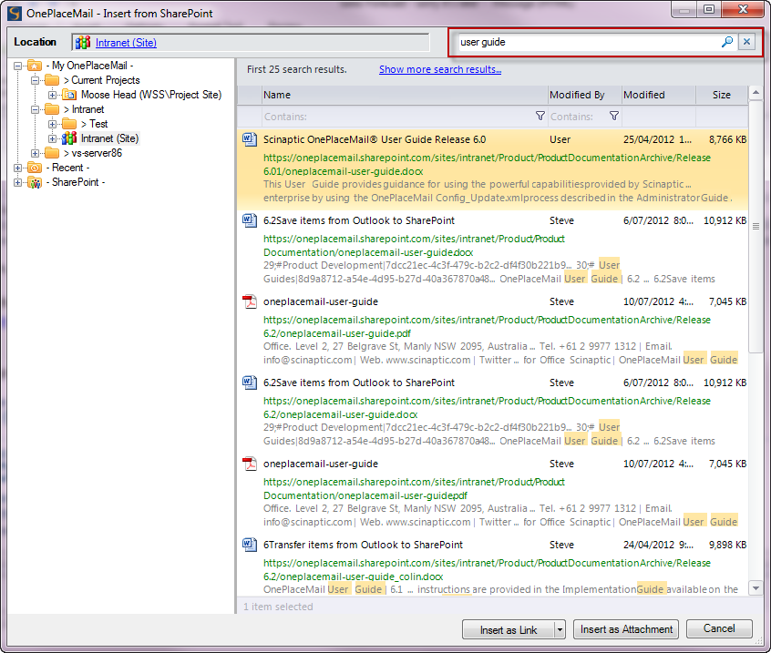This screenshot has height=653, width=771.
Task: Open the Insert as Link dropdown arrow
Action: coord(559,629)
